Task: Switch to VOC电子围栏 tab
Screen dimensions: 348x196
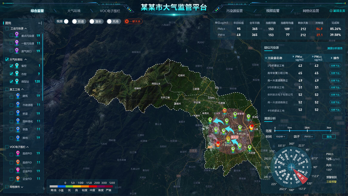Action: coord(110,11)
